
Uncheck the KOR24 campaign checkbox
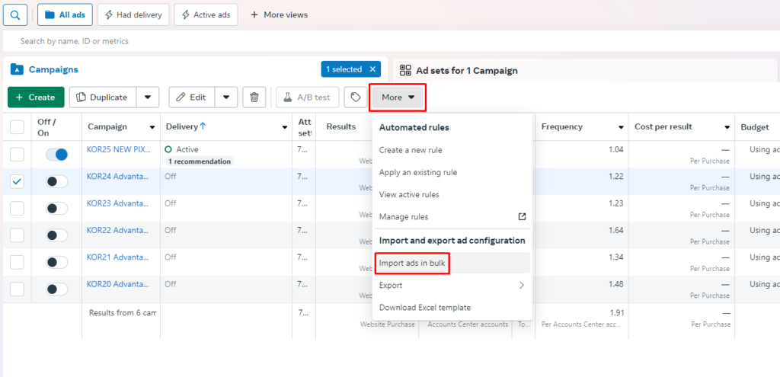[17, 181]
